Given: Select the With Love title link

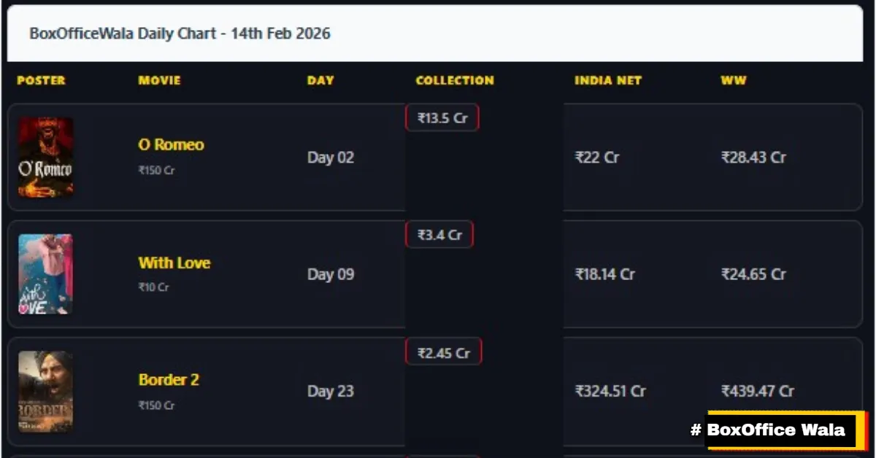Looking at the screenshot, I should tap(174, 263).
